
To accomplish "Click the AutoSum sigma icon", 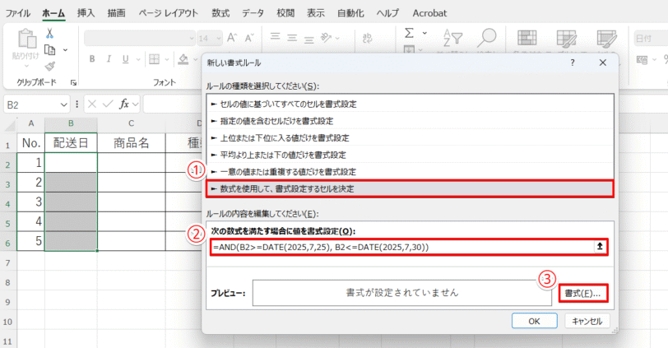I will [x=410, y=33].
